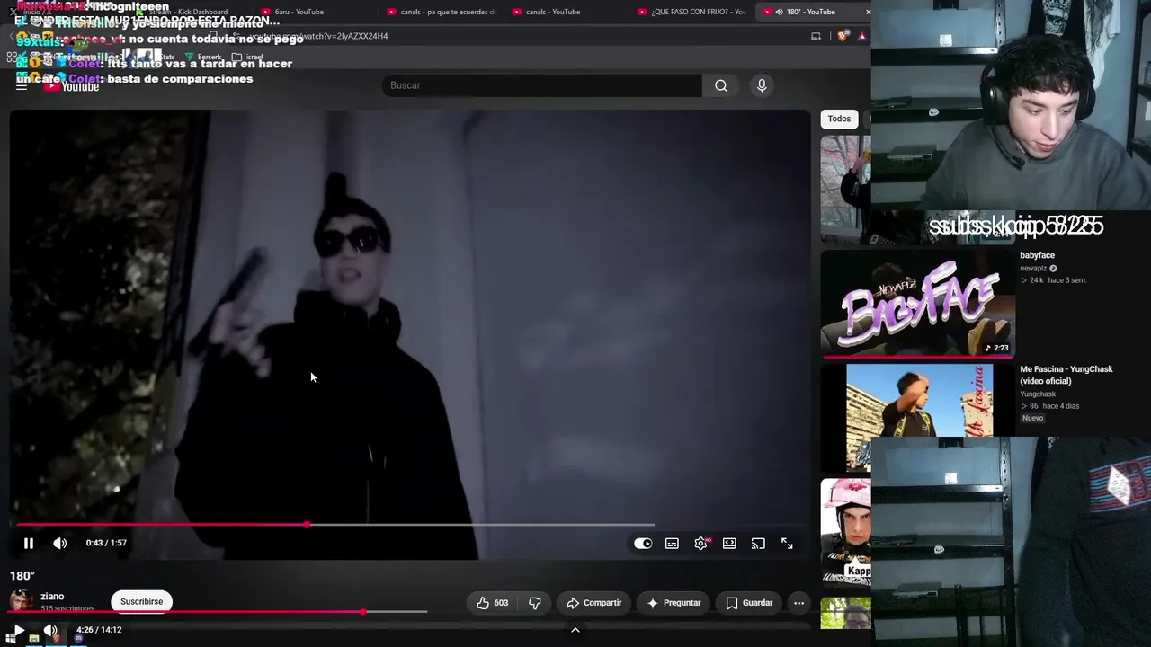
Task: Switch to ¿QUE PASO CON FRIJO? tab
Action: click(x=692, y=12)
